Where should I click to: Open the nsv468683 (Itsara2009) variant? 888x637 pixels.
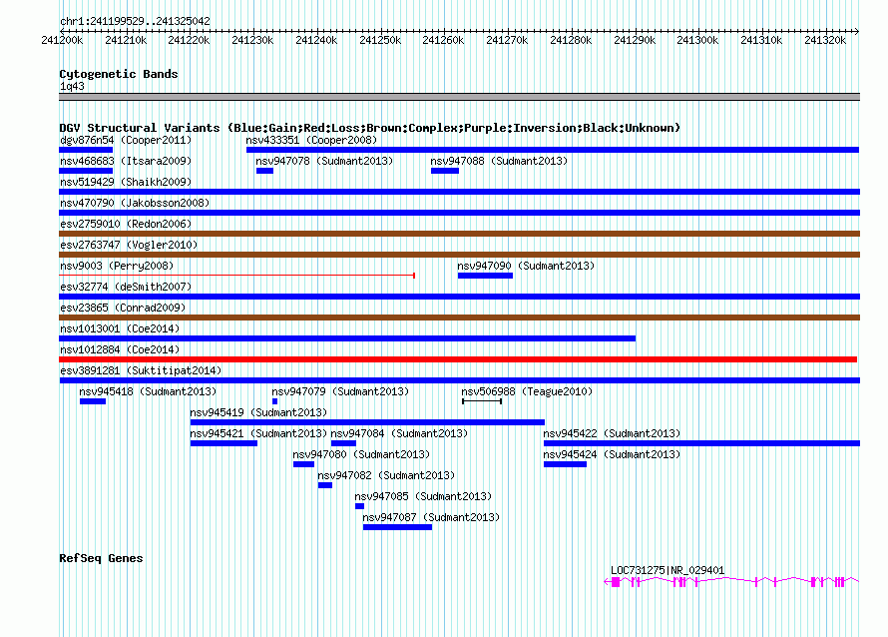[126, 161]
